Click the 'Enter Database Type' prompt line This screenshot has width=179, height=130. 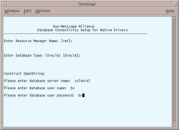42,56
